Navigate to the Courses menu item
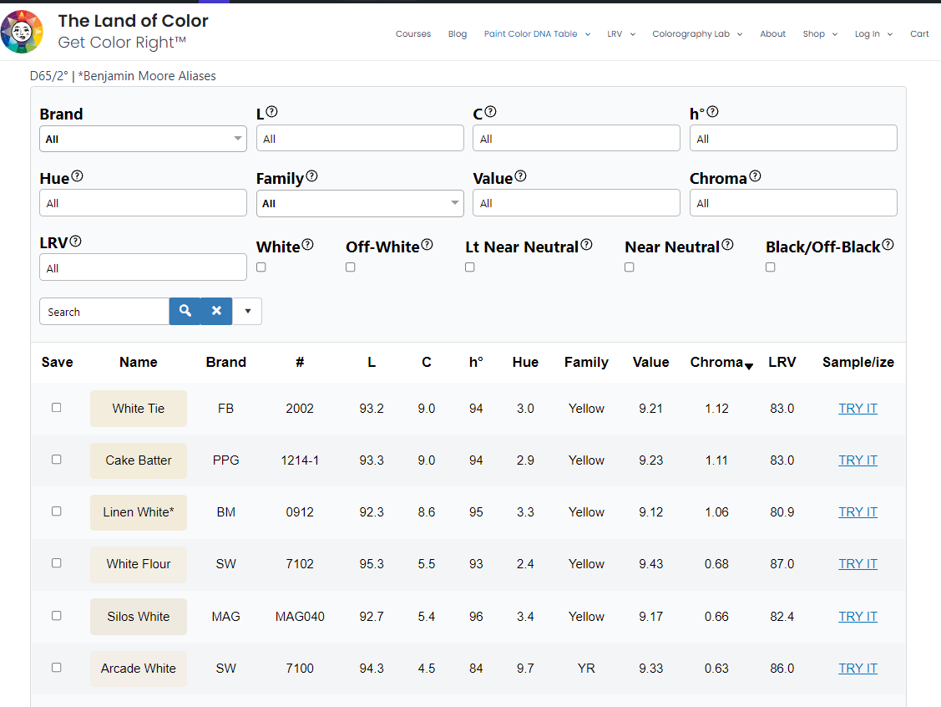Viewport: 941px width, 707px height. pos(413,34)
